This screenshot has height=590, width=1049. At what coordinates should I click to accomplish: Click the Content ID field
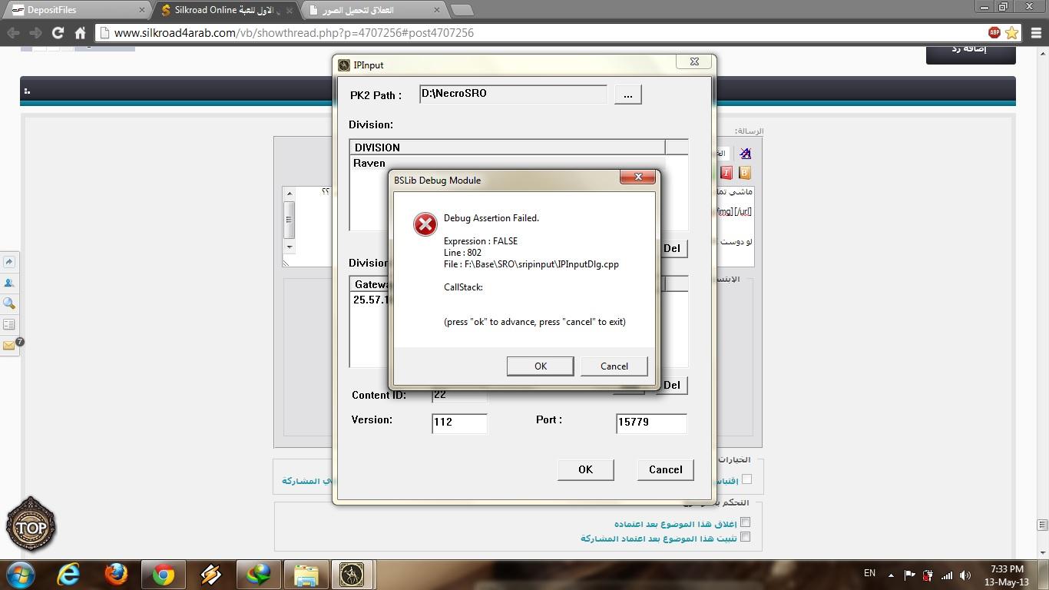459,395
